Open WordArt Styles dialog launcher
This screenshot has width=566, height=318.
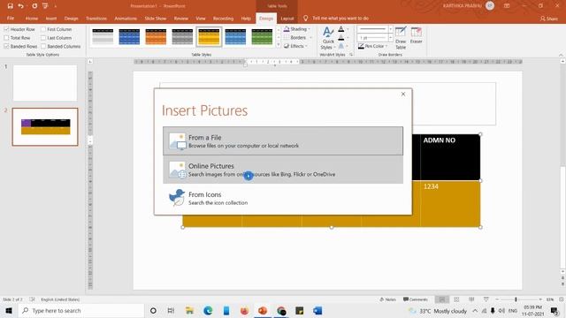pos(351,55)
